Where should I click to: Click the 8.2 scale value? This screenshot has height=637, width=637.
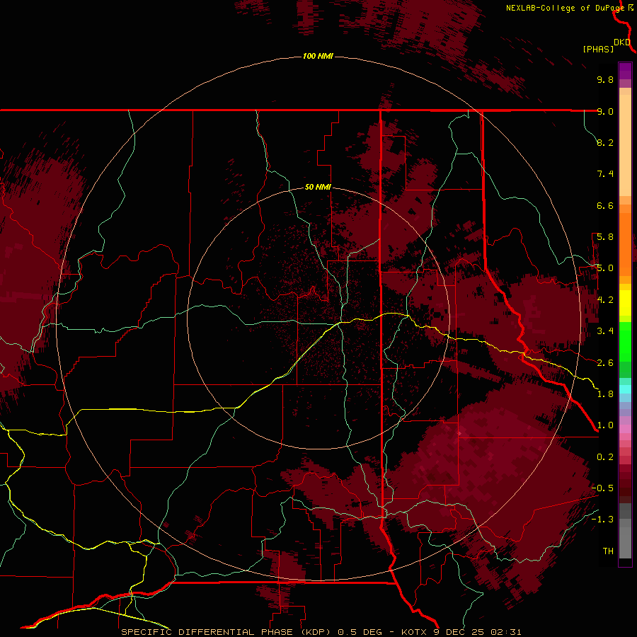[605, 142]
